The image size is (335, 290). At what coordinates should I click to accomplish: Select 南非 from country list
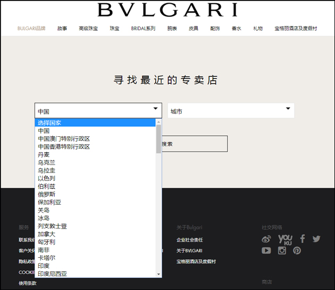95,250
